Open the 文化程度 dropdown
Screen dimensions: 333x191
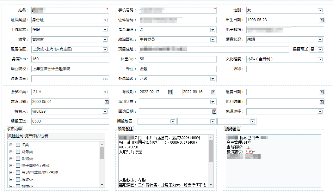point(320,59)
